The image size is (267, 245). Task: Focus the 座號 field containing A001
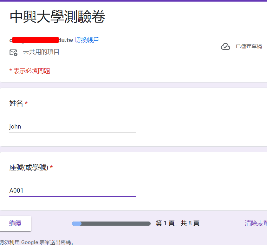[x=72, y=190]
